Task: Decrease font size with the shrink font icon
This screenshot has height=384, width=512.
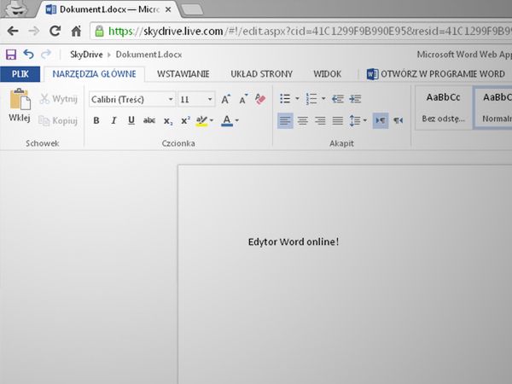Action: tap(243, 99)
